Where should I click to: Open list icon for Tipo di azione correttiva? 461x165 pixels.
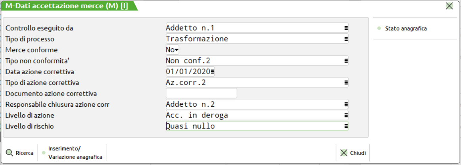(x=346, y=82)
